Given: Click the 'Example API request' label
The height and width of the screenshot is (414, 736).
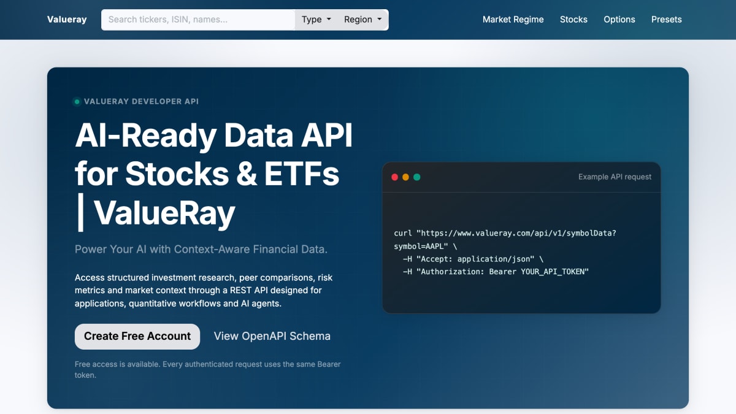Looking at the screenshot, I should coord(615,177).
